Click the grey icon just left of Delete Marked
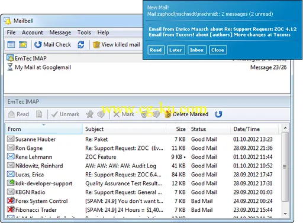The height and width of the screenshot is (223, 303). click(x=156, y=114)
